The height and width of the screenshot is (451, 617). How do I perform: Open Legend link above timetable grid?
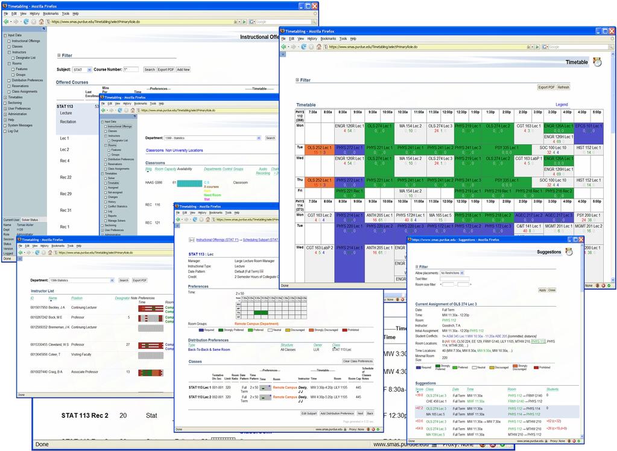pyautogui.click(x=562, y=104)
